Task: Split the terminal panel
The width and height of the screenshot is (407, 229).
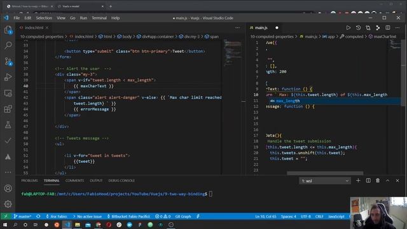Action: click(368, 181)
